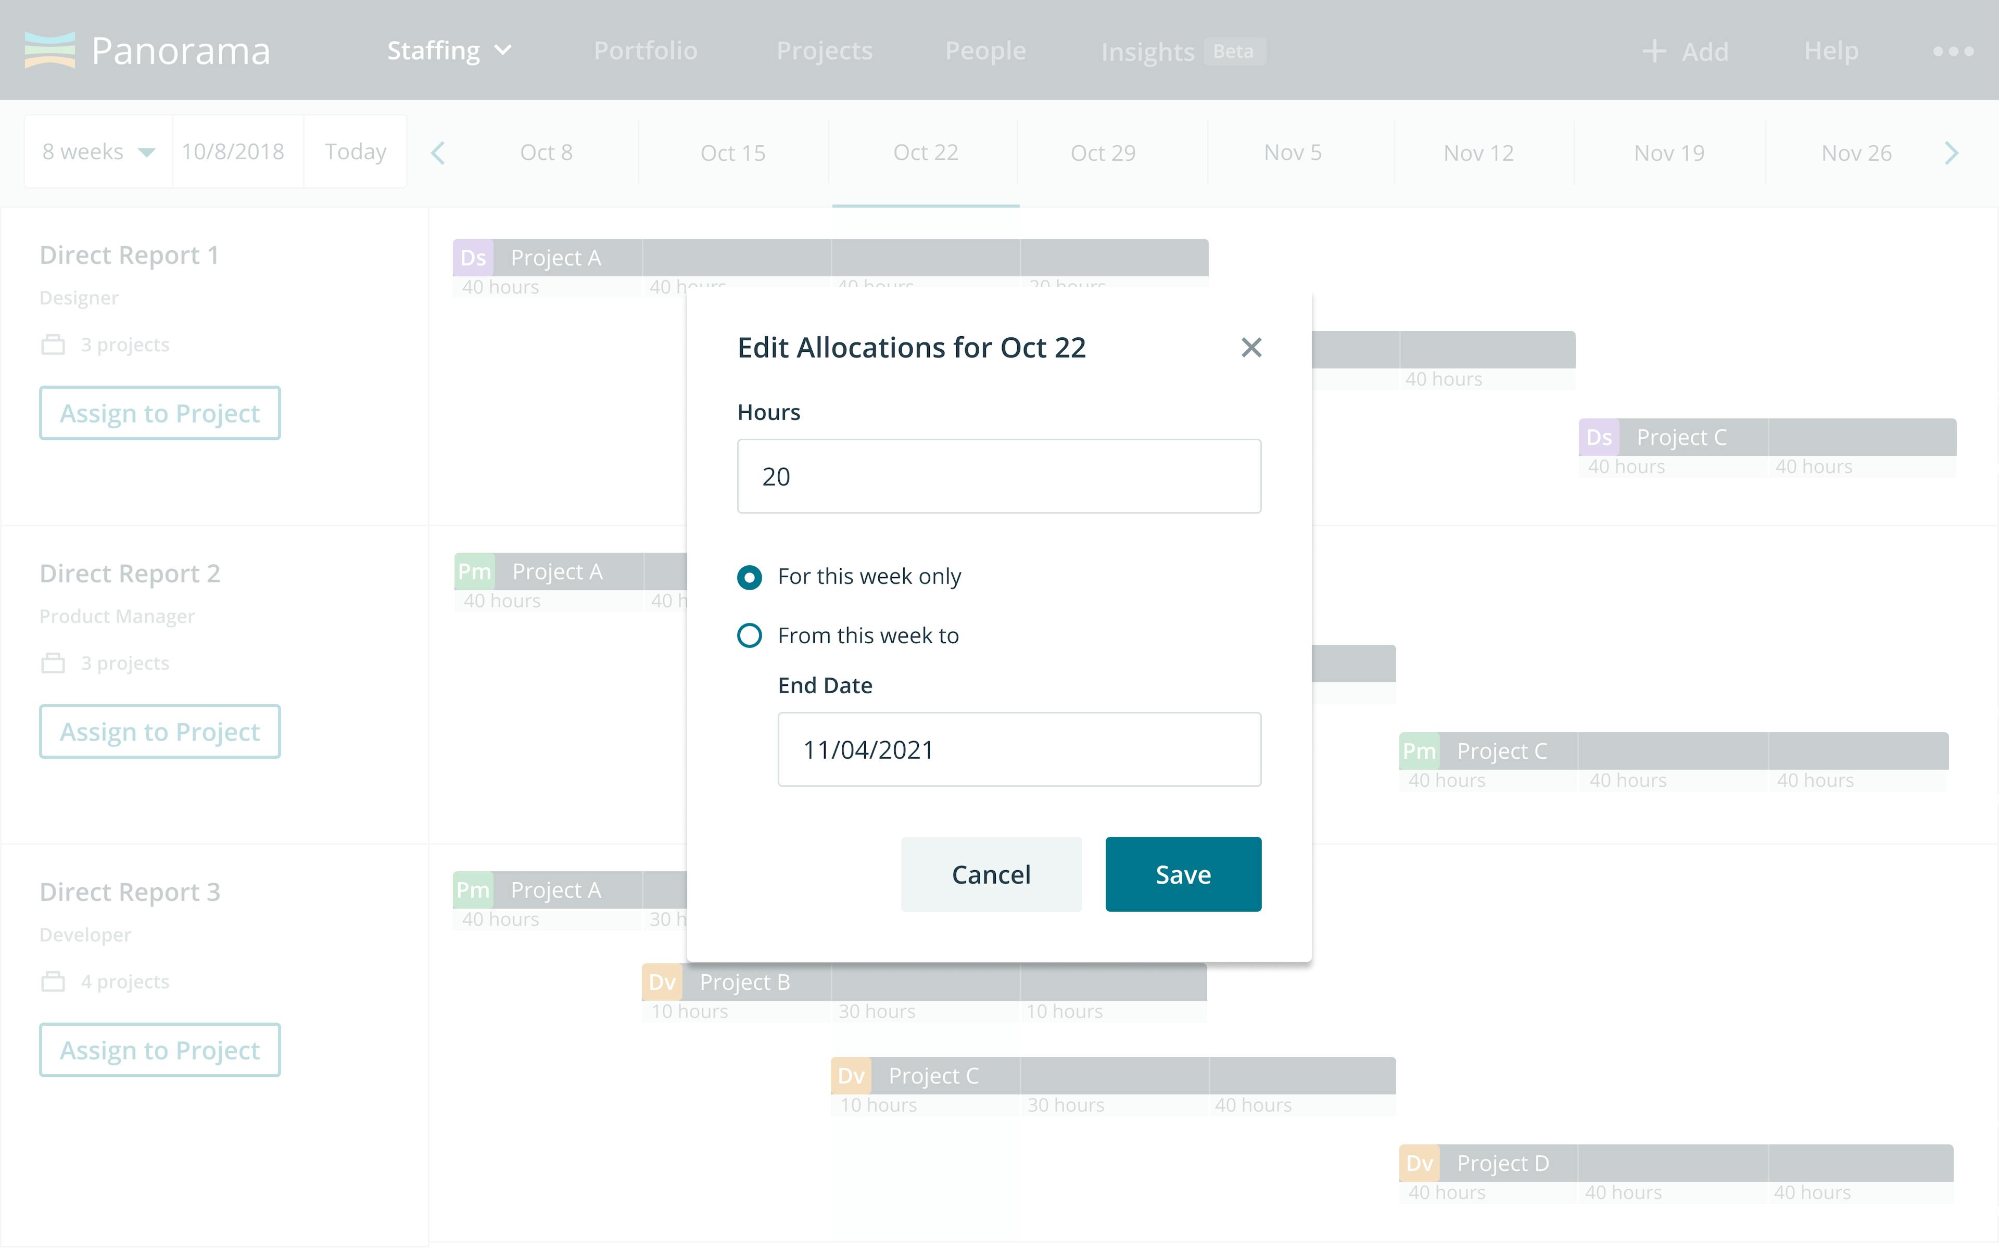
Task: Select the "From this week to" option
Action: pos(749,635)
